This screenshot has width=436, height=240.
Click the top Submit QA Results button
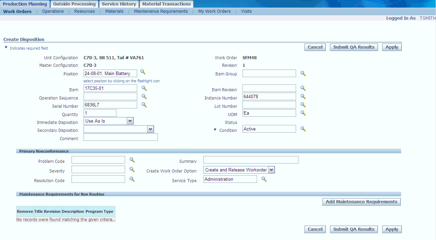click(354, 47)
